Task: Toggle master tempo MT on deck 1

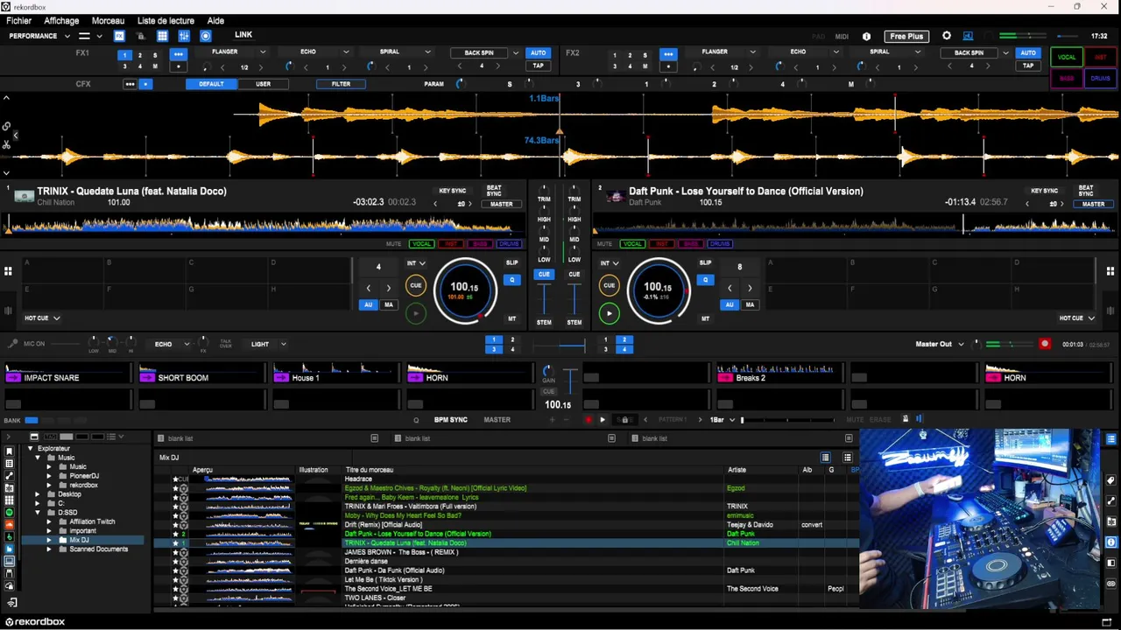Action: [512, 318]
